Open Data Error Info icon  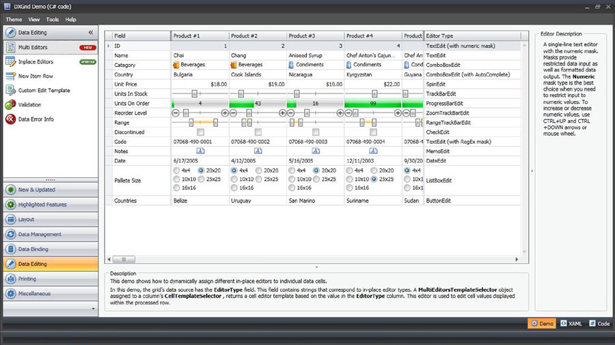[10, 119]
